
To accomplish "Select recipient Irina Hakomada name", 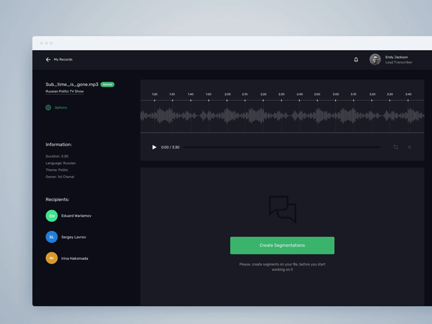I will click(x=75, y=259).
